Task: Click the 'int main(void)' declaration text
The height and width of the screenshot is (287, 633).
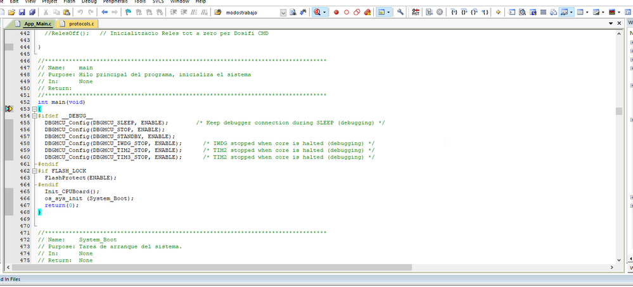Action: click(61, 102)
